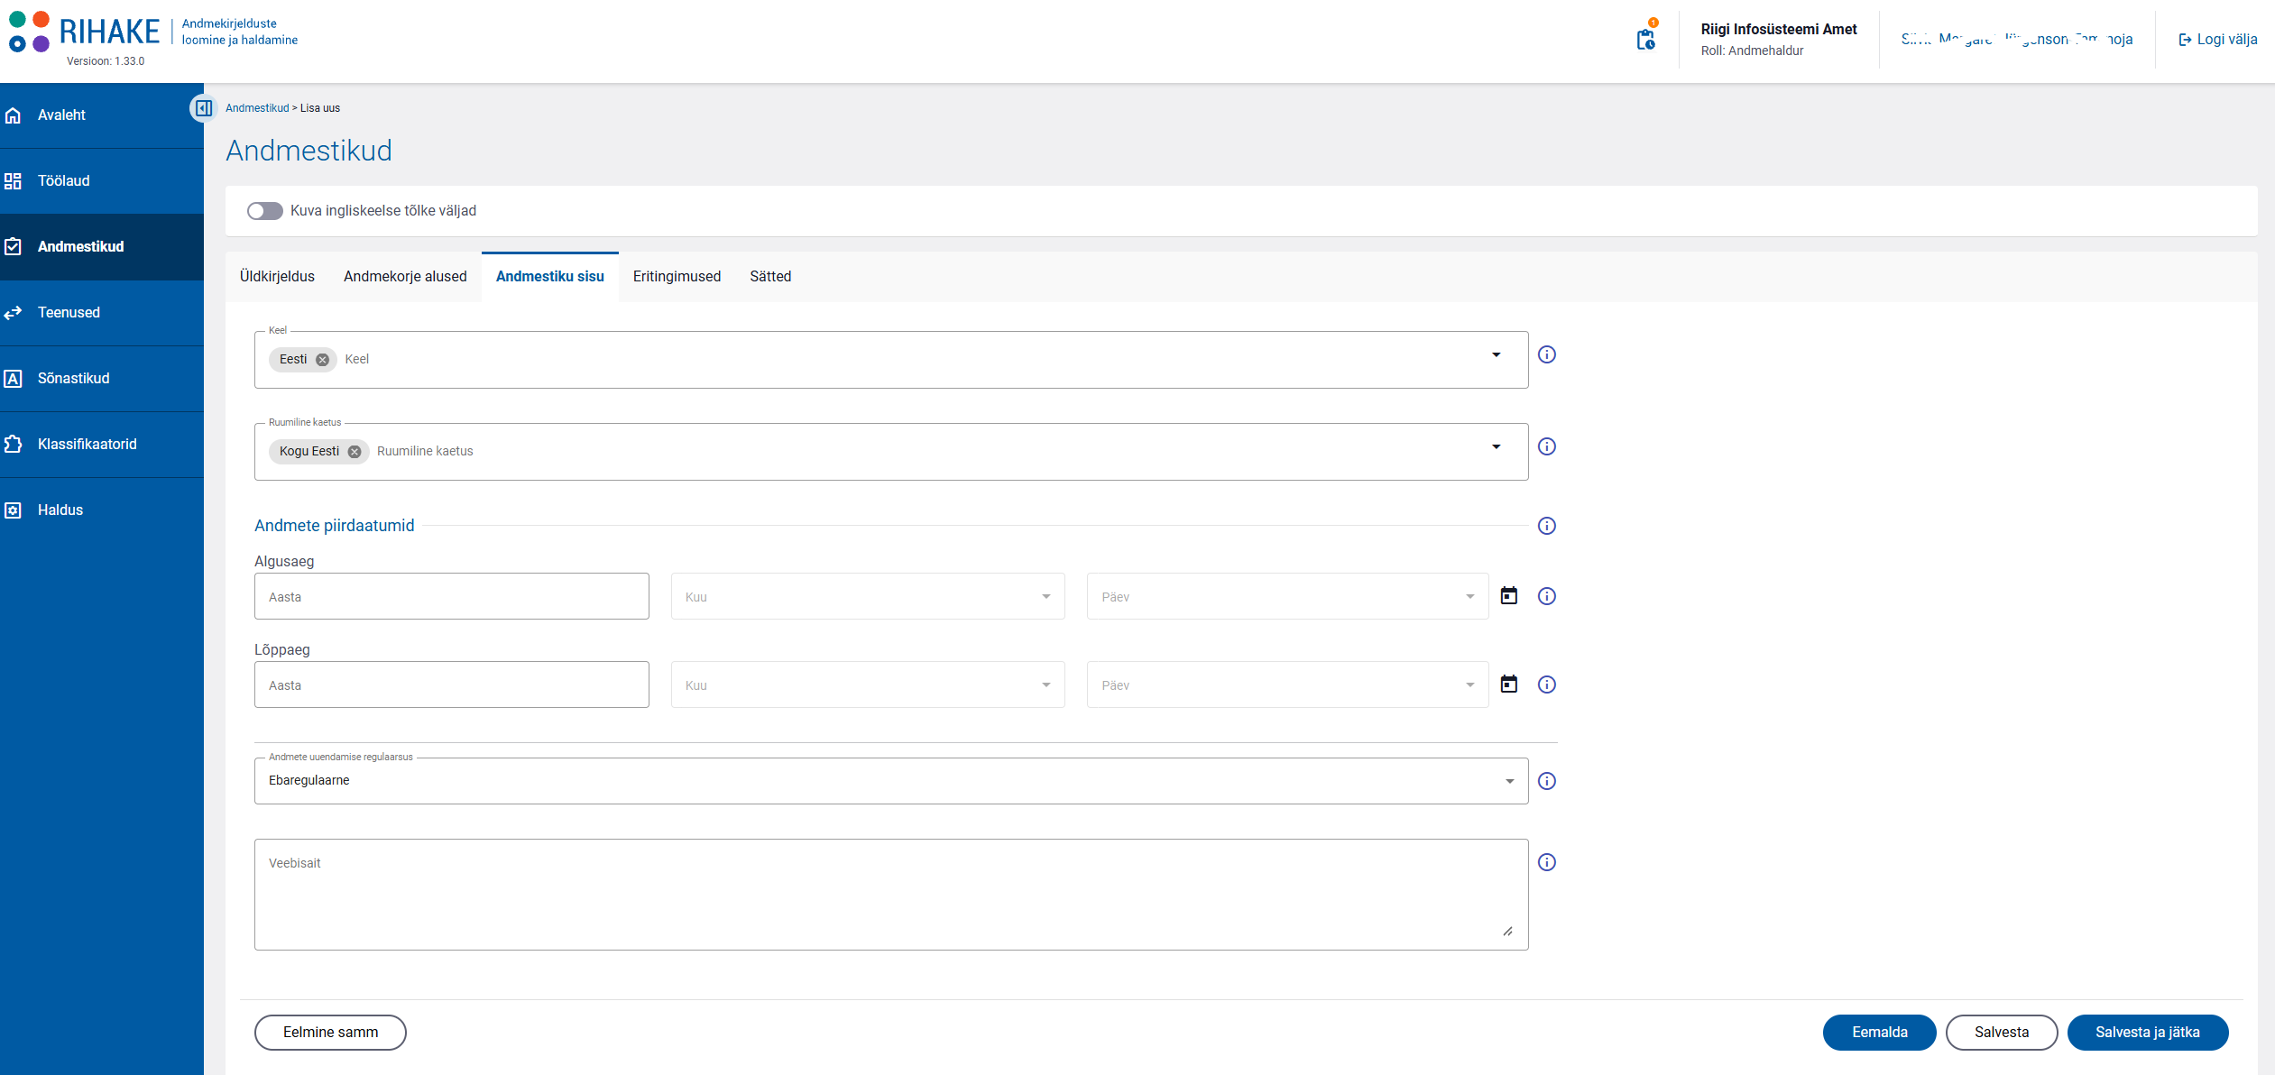The height and width of the screenshot is (1075, 2275).
Task: Switch to Andmekorje alused tab
Action: (x=405, y=277)
